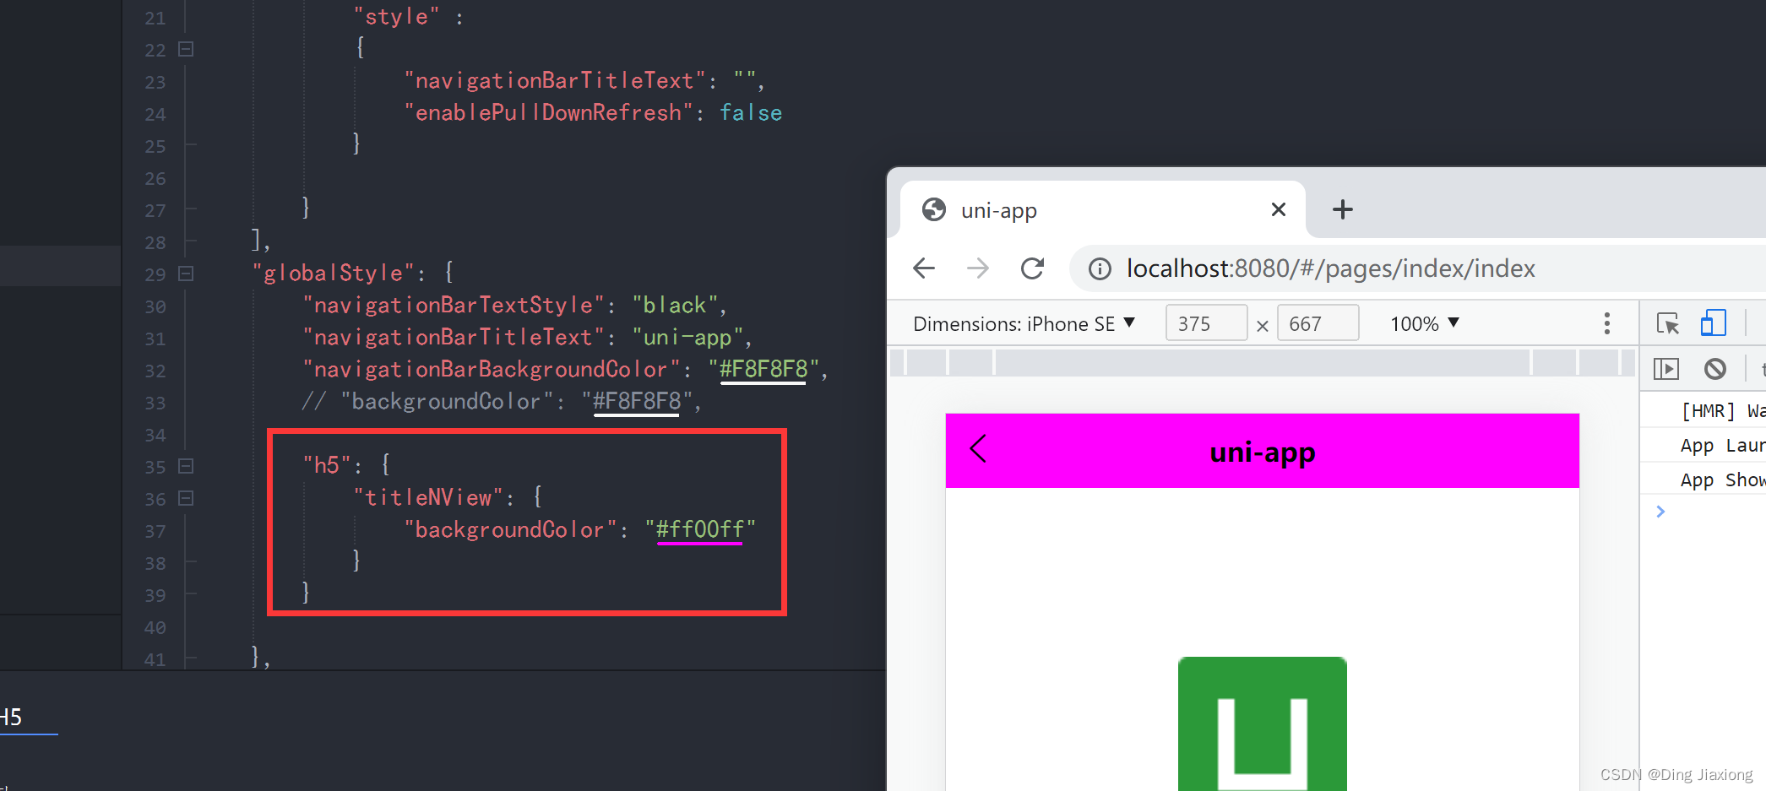Screen dimensions: 1766x791
Task: Click line number 31 in the gutter
Action: point(155,339)
